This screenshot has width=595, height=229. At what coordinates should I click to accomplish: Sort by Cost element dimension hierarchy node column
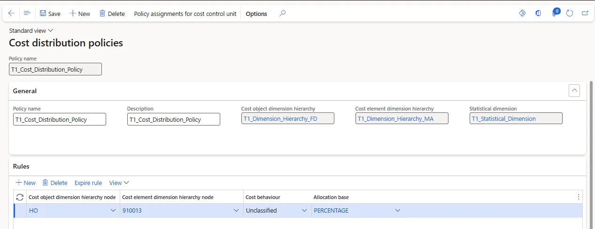point(168,197)
